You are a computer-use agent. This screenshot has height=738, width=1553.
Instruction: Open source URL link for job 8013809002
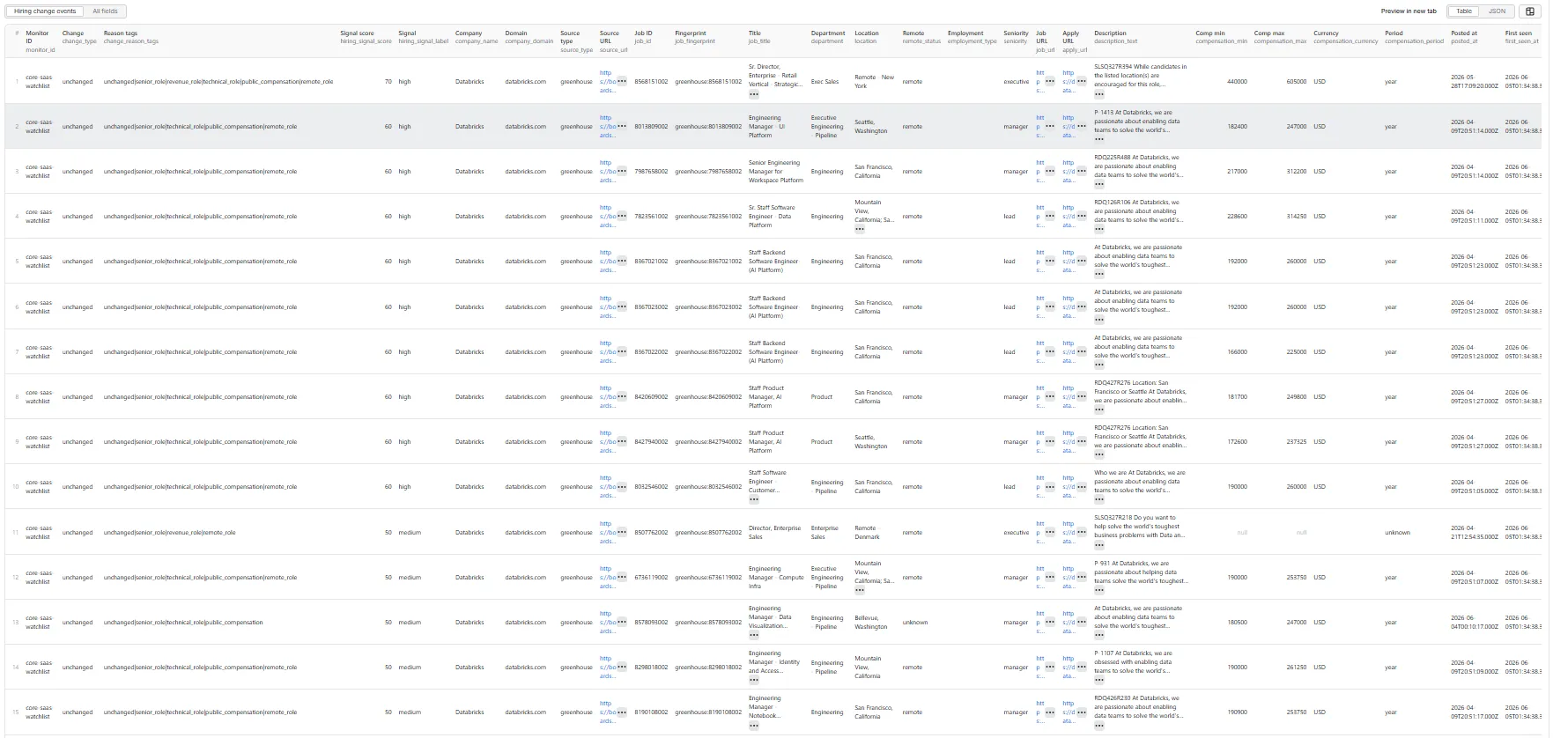tap(607, 126)
